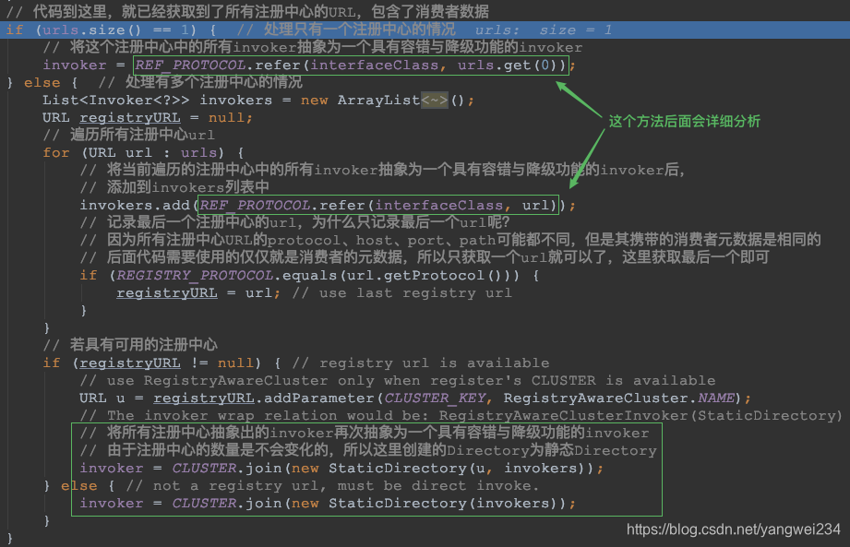The height and width of the screenshot is (547, 850).
Task: Click the loop header "for (URL url : urls) {"
Action: (143, 153)
